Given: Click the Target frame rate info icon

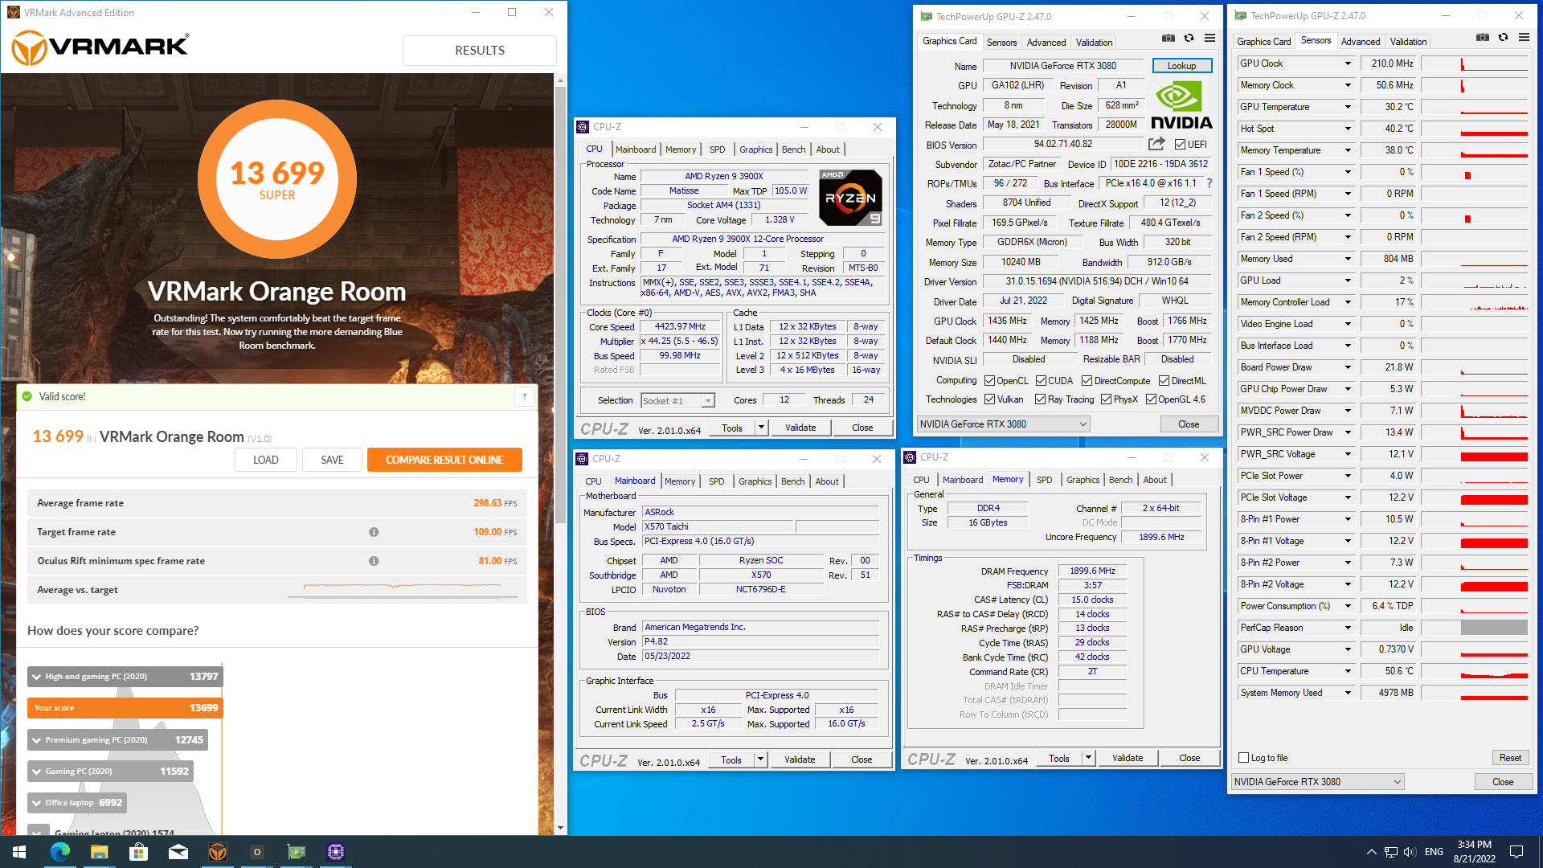Looking at the screenshot, I should 374,532.
